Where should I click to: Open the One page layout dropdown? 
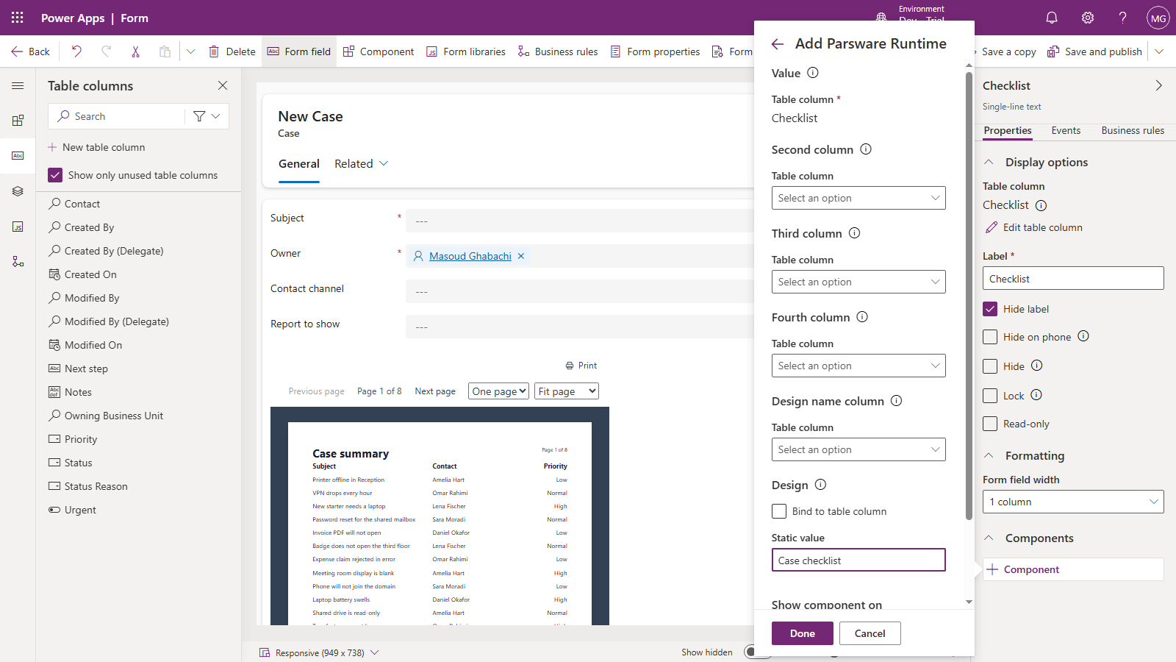pos(498,391)
